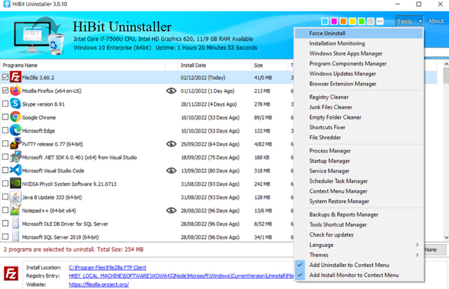
Task: Check the Microsoft Visual Studio Code checkbox
Action: pyautogui.click(x=5, y=170)
